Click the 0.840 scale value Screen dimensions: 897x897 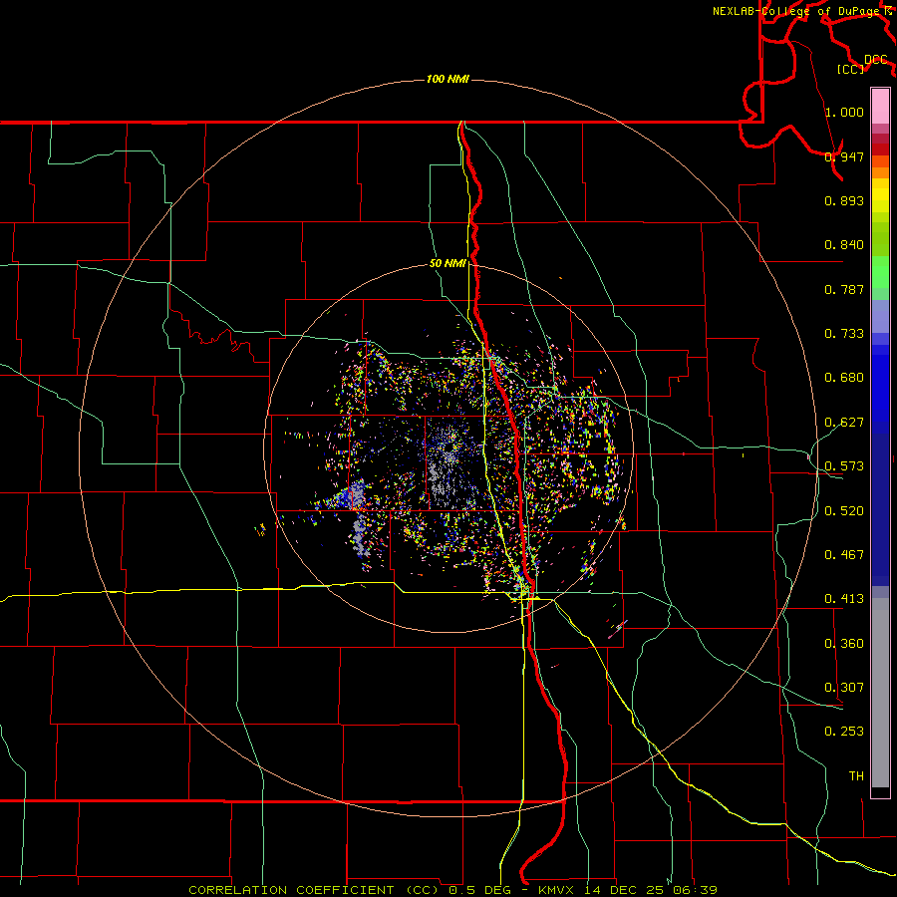point(844,245)
